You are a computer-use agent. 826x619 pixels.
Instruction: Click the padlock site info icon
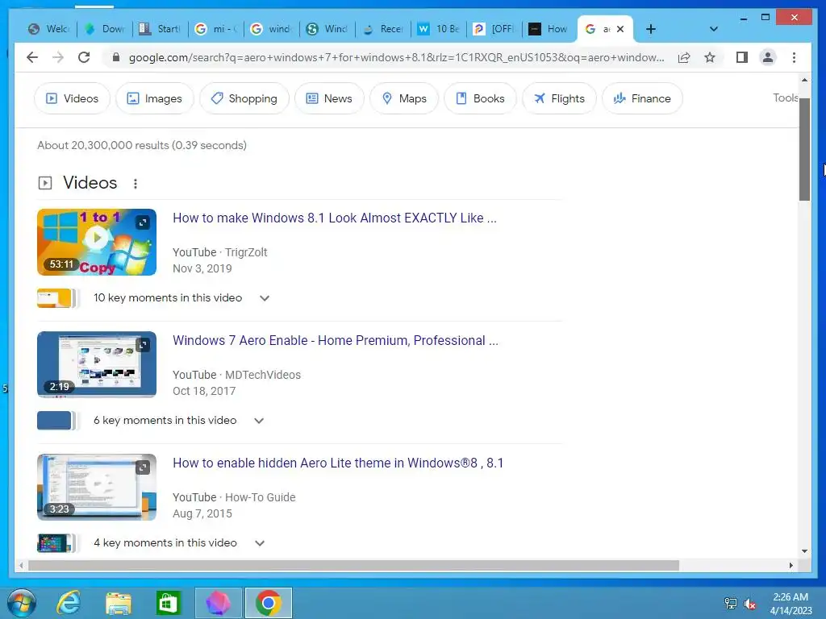tap(116, 57)
